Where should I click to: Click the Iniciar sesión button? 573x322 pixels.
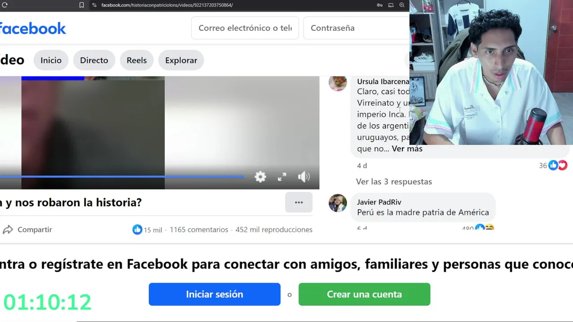tap(214, 294)
